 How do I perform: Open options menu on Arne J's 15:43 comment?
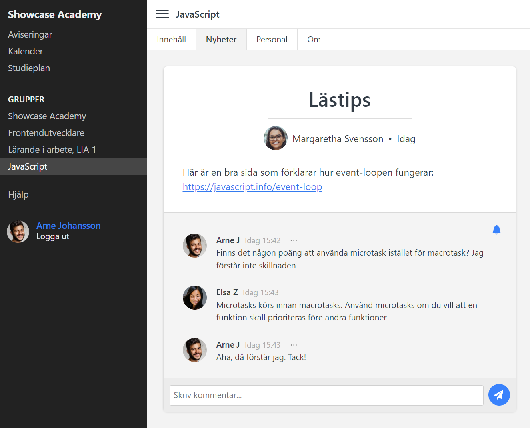(x=294, y=344)
